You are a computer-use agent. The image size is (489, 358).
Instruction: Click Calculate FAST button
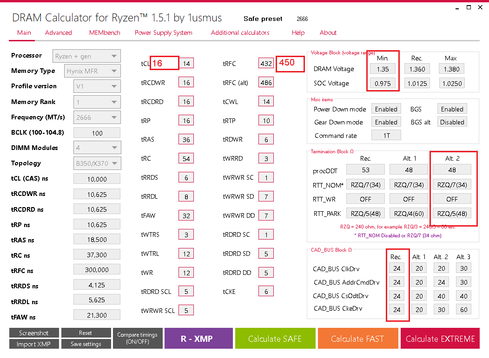(x=358, y=338)
